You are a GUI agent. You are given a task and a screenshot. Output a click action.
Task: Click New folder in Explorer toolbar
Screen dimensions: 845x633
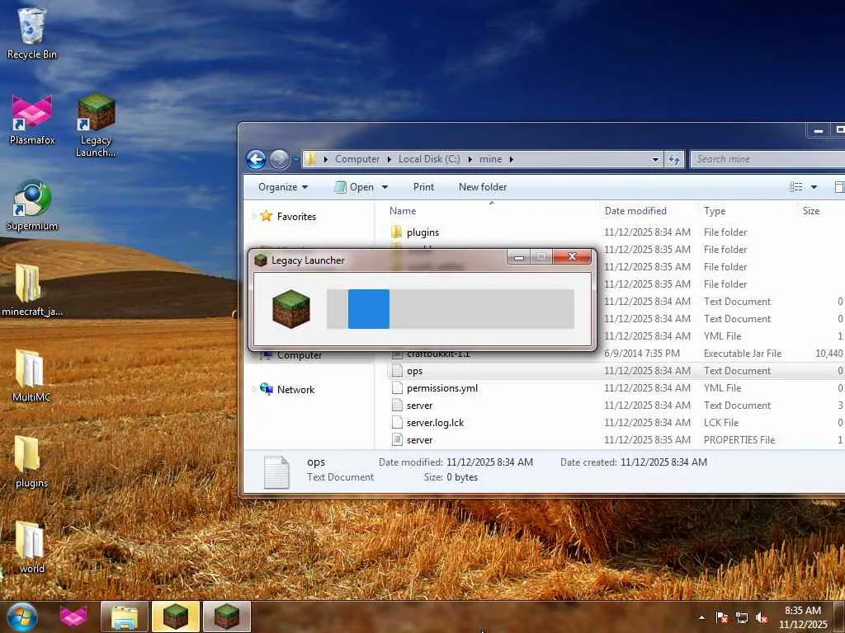[483, 187]
